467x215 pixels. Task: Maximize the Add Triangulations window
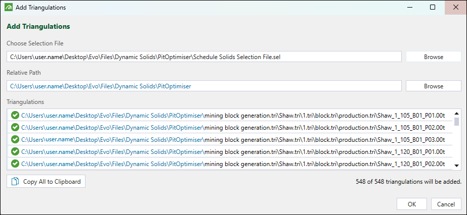(x=433, y=8)
